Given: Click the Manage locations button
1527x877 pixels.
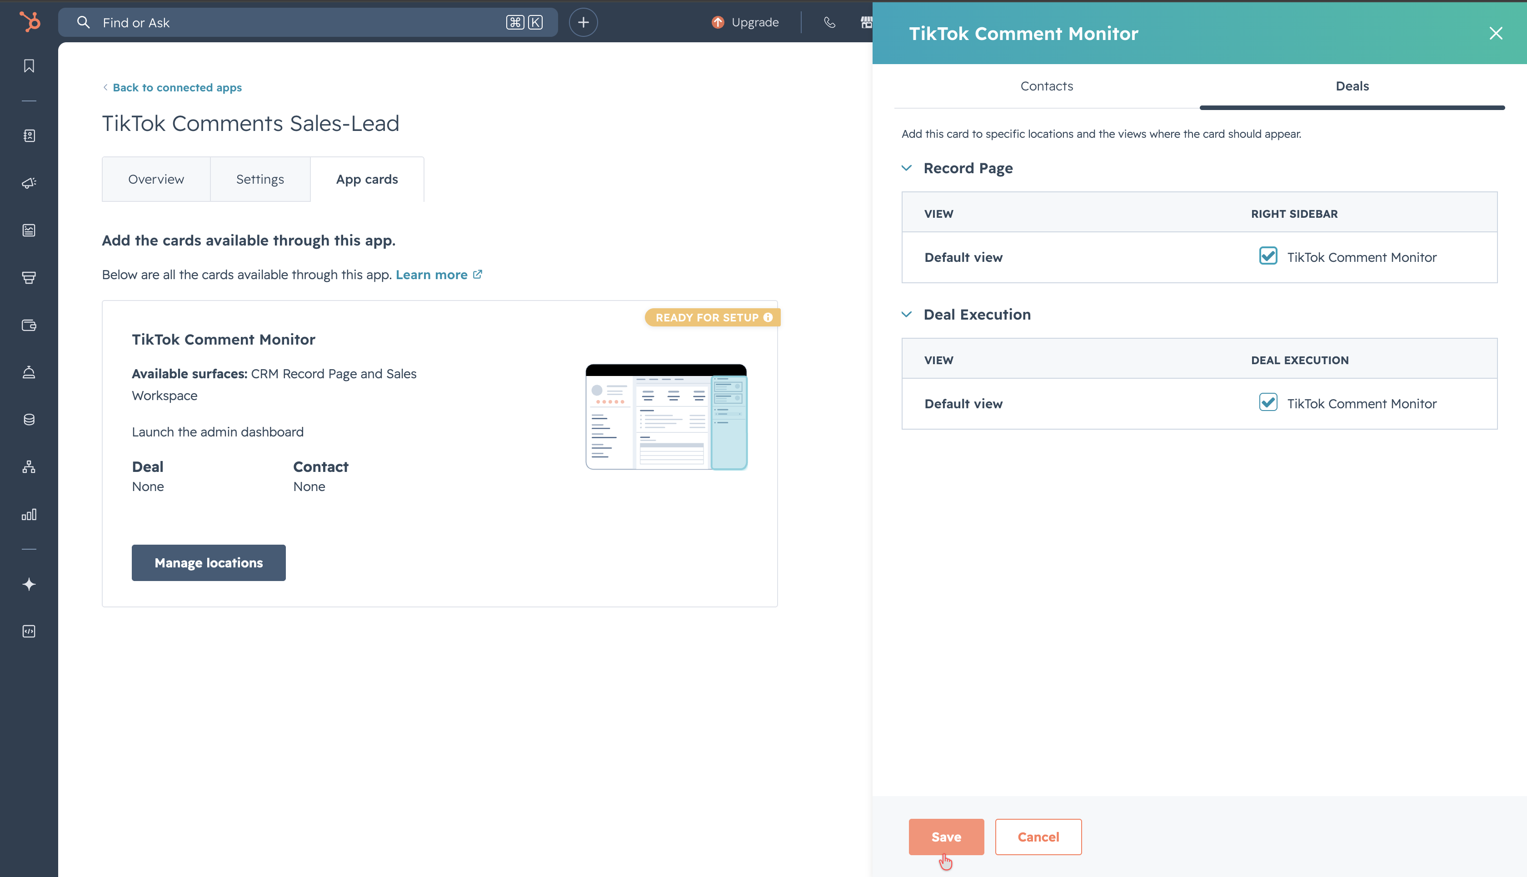Looking at the screenshot, I should [x=208, y=562].
